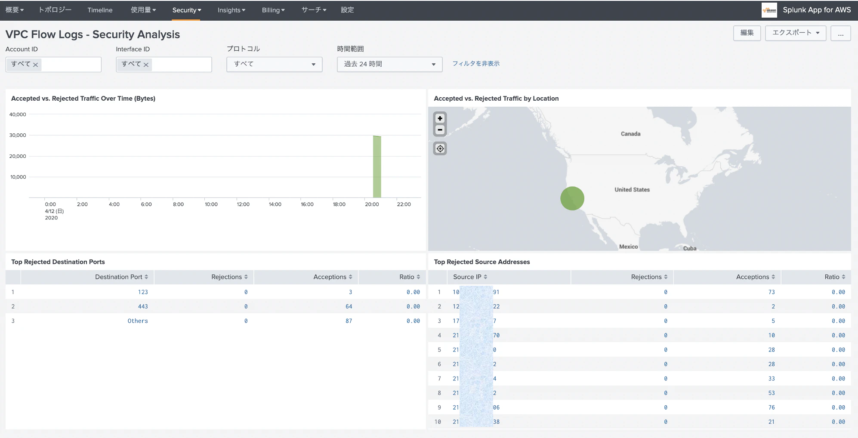Open the Security menu in the navigation bar
This screenshot has width=858, height=438.
coord(186,10)
